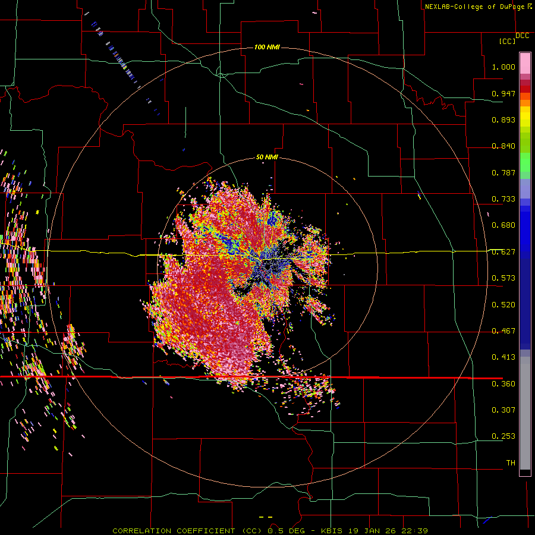535x535 pixels.
Task: Click the 0.520 legend value
Action: click(x=503, y=305)
